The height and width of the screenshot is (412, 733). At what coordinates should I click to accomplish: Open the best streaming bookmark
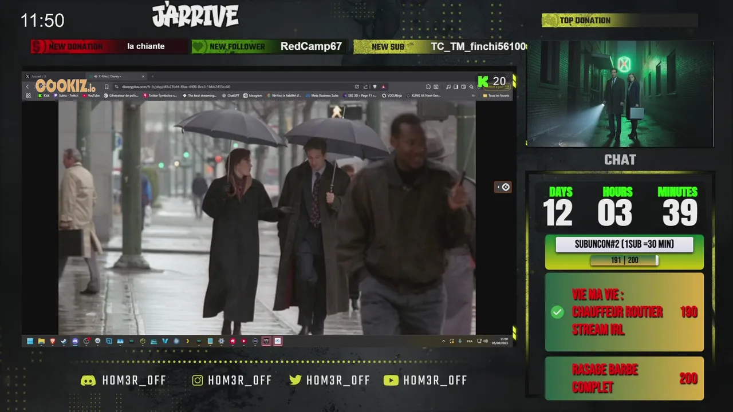coord(199,96)
